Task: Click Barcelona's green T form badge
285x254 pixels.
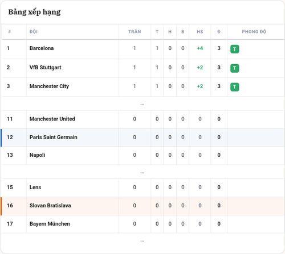Action: pos(235,49)
